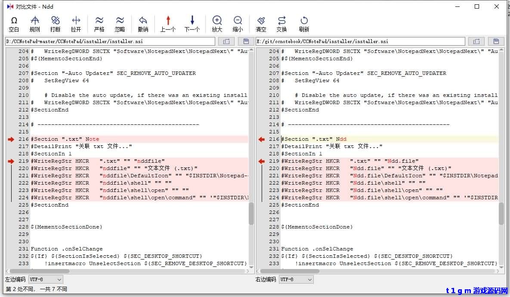Open the 左边编码 UTF-8 encoding dropdown
510x297 pixels.
[46, 279]
